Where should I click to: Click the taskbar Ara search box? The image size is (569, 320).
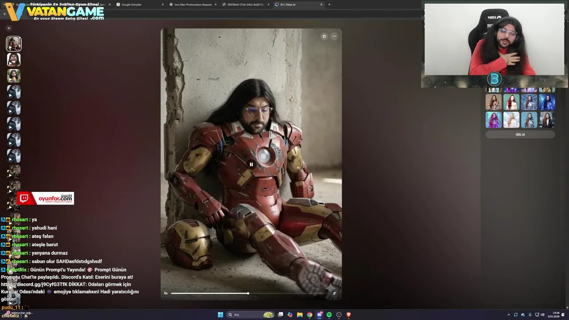251,315
